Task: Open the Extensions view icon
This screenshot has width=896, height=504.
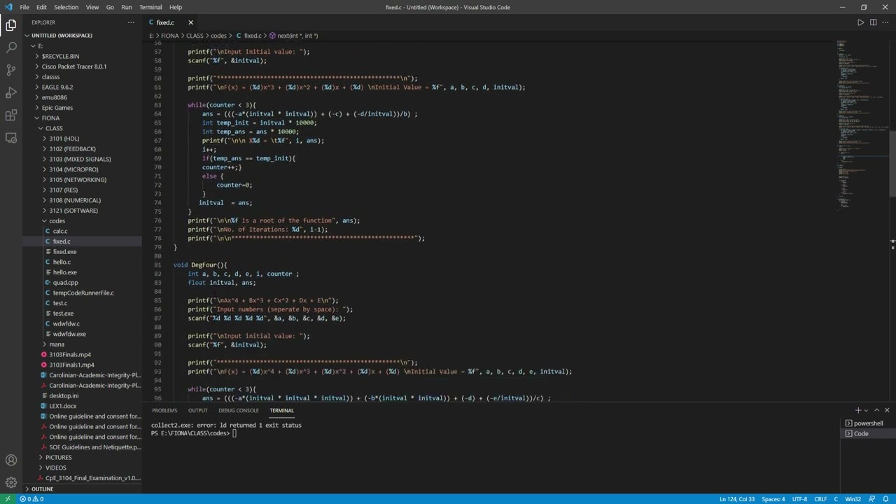Action: coord(10,115)
